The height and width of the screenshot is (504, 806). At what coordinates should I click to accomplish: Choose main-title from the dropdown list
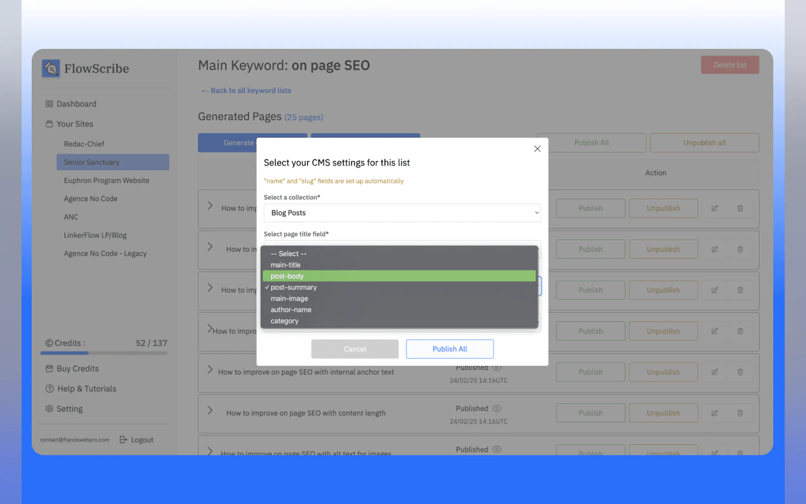tap(286, 265)
